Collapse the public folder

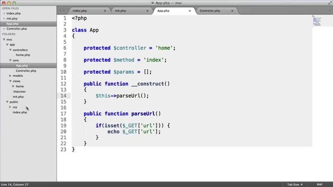coord(7,102)
